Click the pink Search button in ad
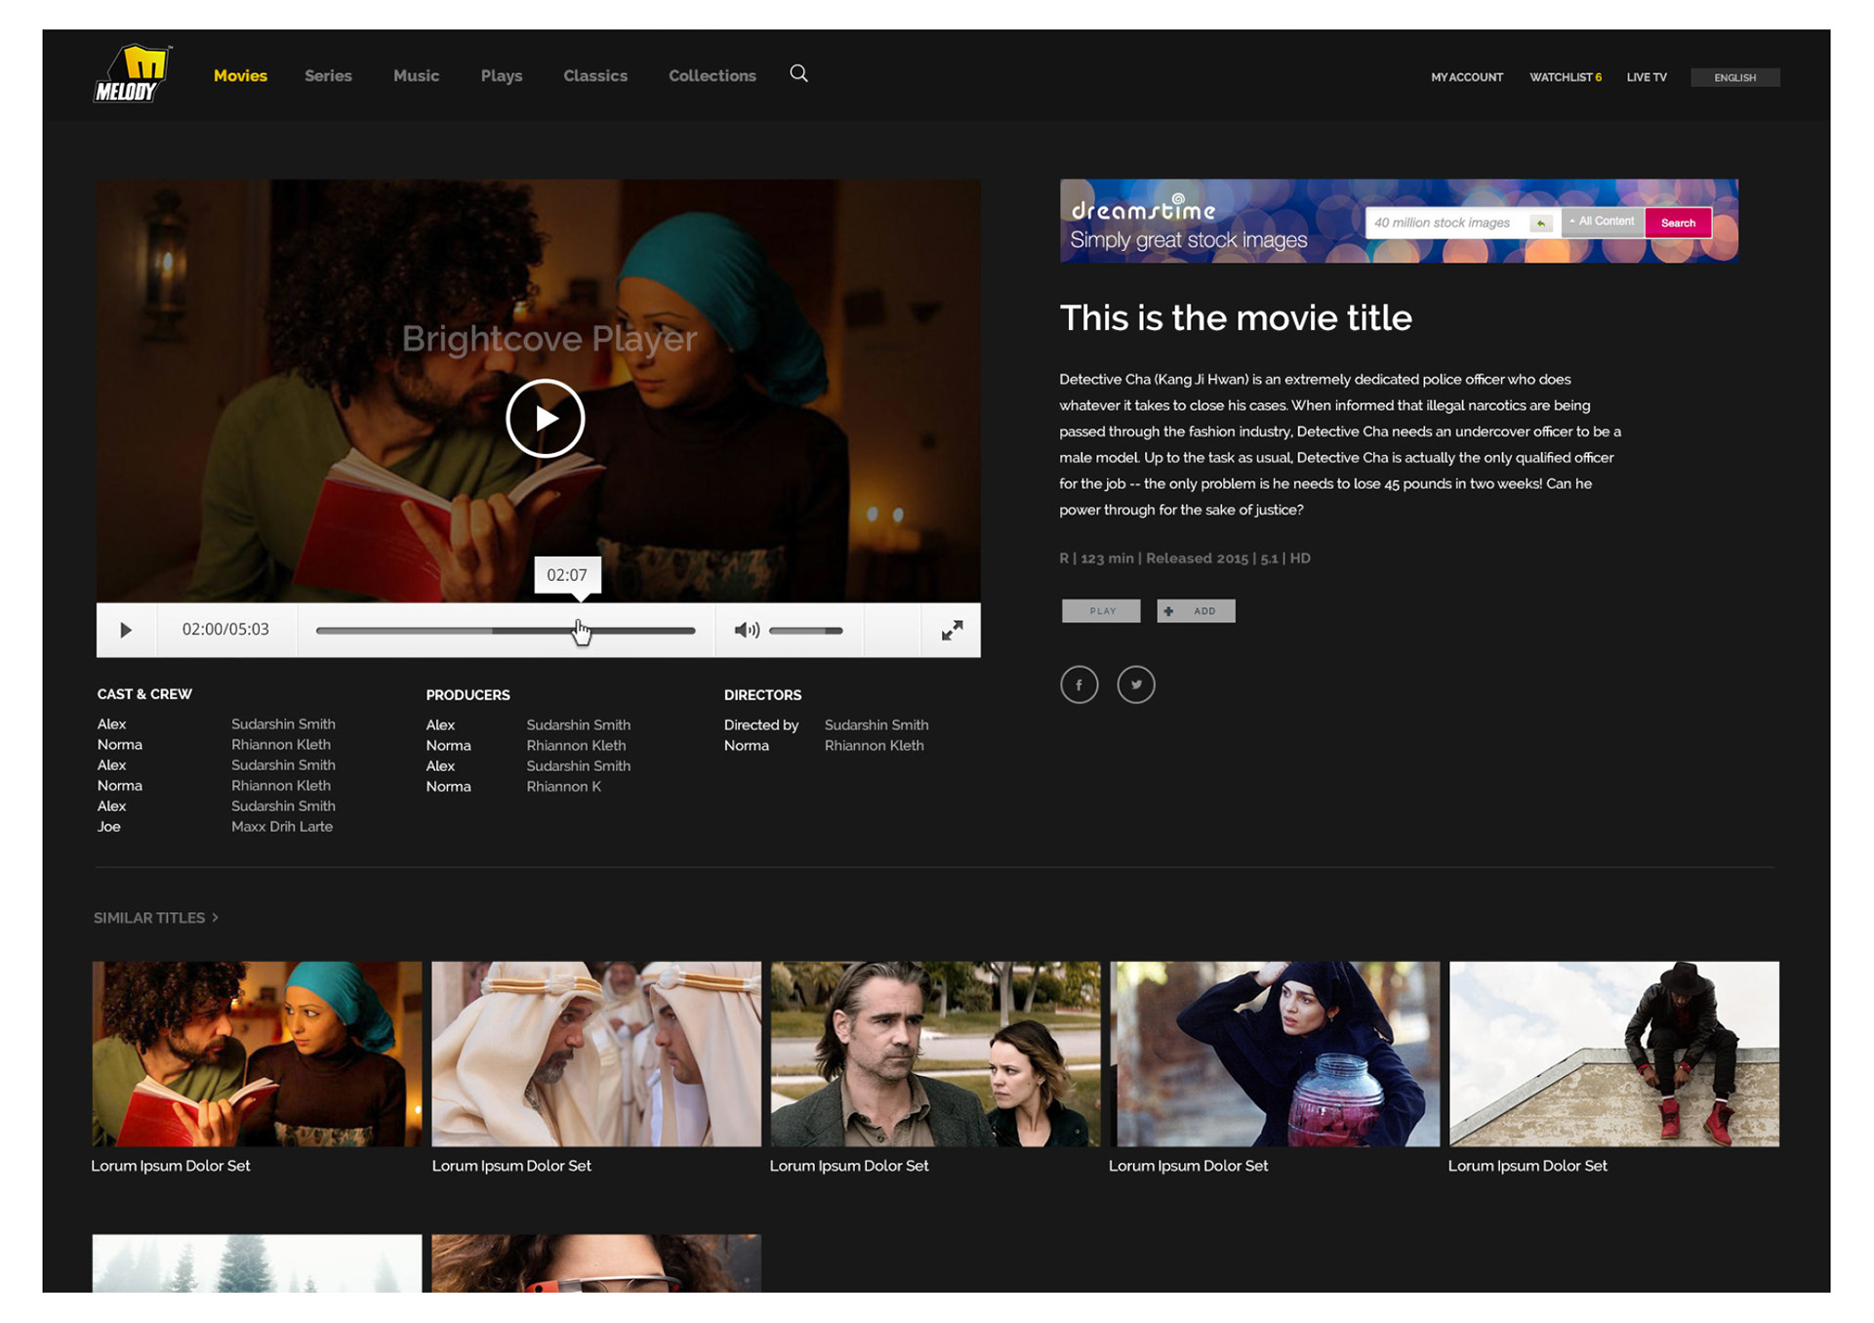The height and width of the screenshot is (1323, 1874). pyautogui.click(x=1678, y=223)
